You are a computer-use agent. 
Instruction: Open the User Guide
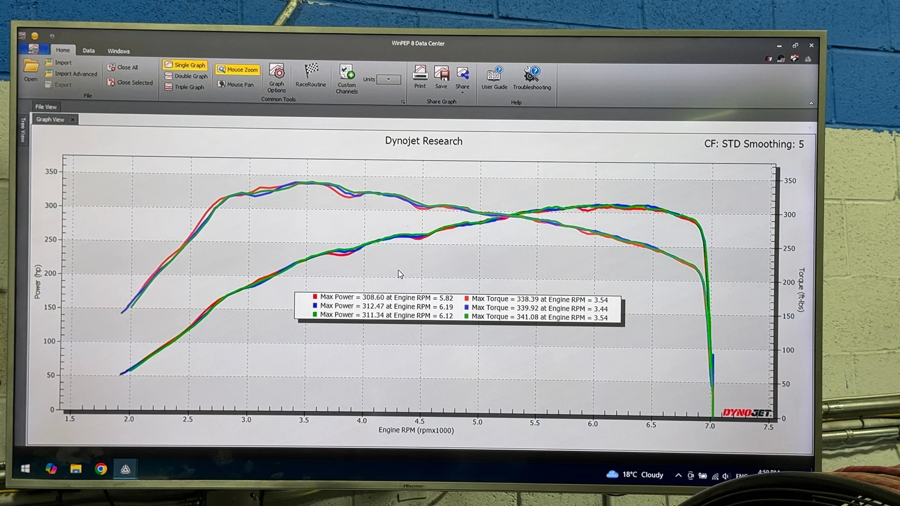pyautogui.click(x=494, y=78)
